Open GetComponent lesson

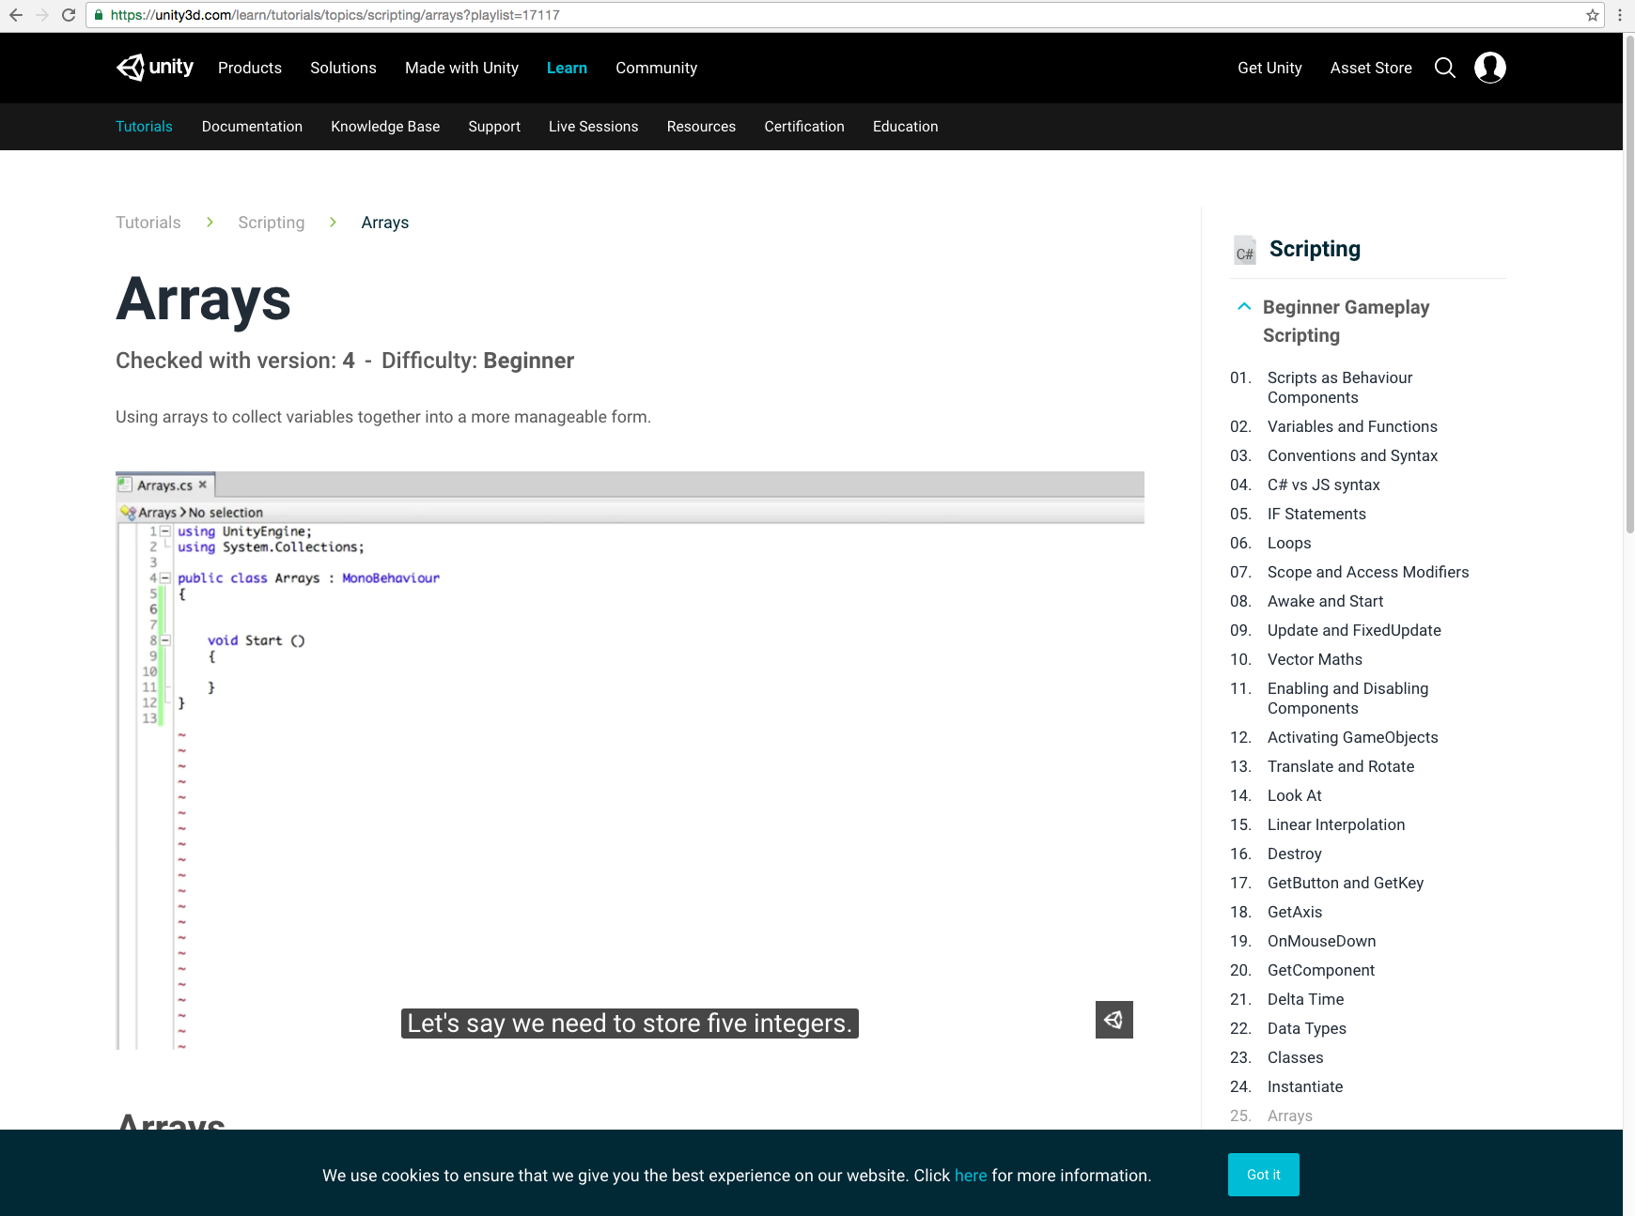coord(1320,970)
